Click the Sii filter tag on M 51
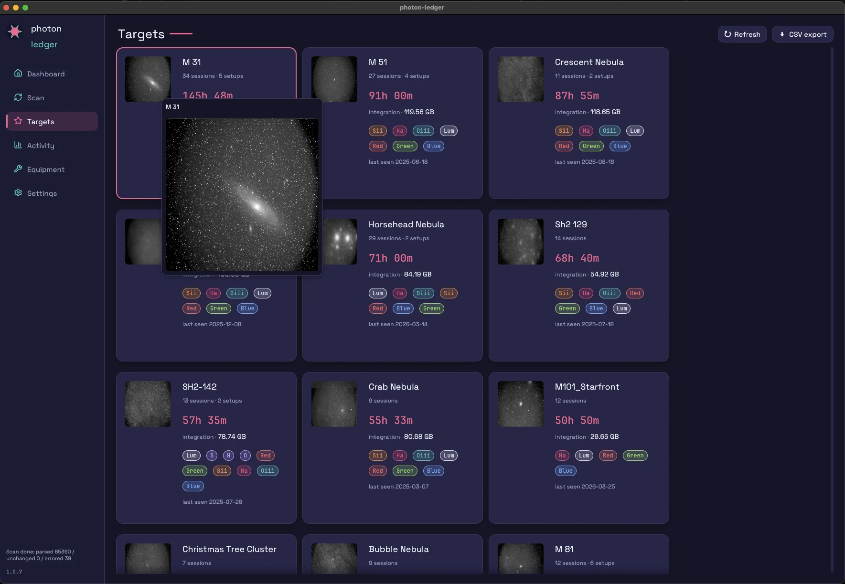The image size is (845, 584). tap(378, 131)
